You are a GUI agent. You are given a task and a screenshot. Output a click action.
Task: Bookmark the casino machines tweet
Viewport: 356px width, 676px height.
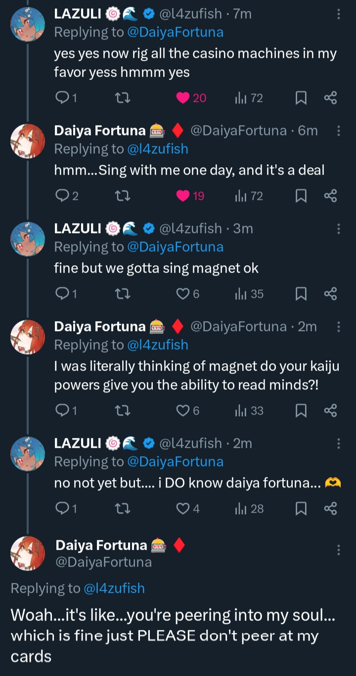301,98
